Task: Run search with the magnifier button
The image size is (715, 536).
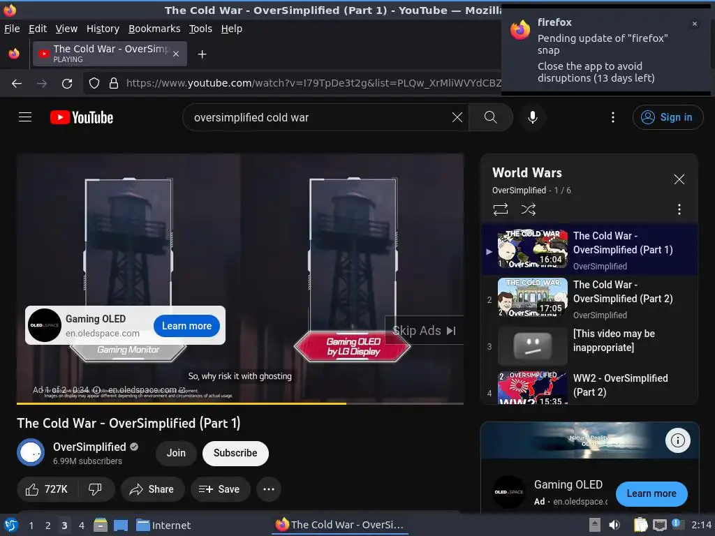Action: (x=490, y=117)
